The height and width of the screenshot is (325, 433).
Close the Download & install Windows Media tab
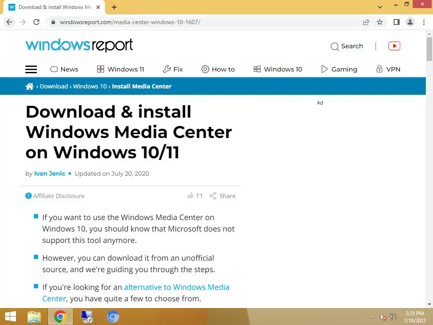coord(98,7)
